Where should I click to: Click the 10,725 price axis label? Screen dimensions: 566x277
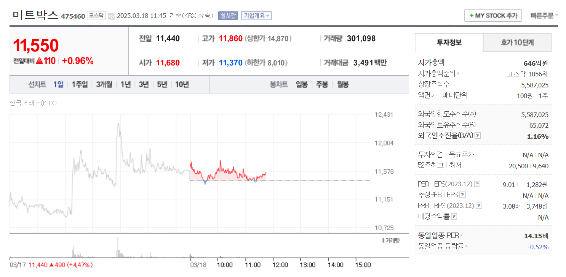(384, 228)
